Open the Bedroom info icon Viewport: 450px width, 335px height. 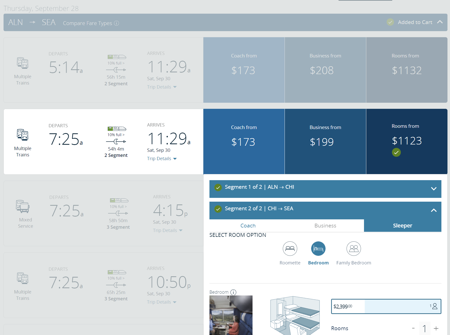point(233,292)
